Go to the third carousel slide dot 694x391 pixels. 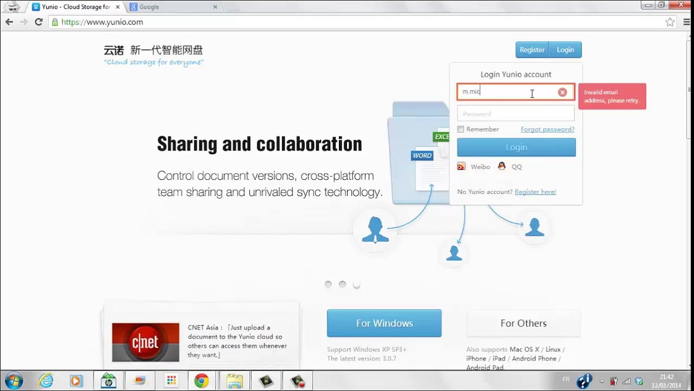[356, 285]
